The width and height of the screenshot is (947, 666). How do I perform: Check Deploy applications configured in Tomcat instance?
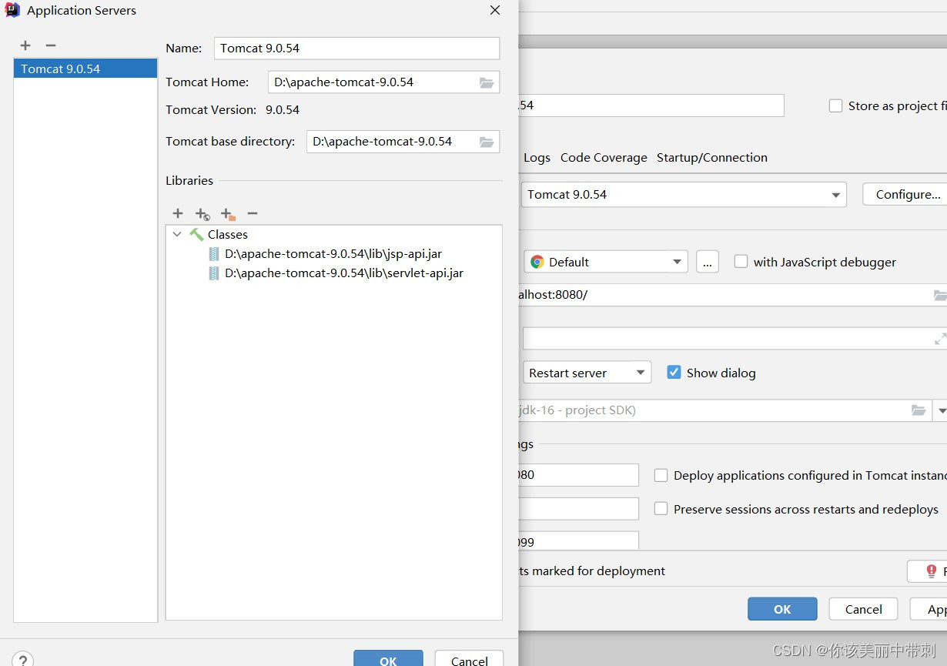(x=661, y=476)
